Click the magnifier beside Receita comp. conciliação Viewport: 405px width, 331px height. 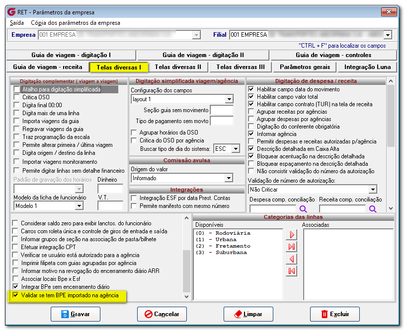point(373,208)
